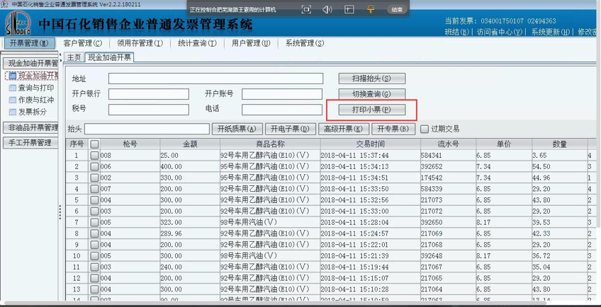The image size is (601, 307).
Task: Click the dotted sidebar splitter grip
Action: pyautogui.click(x=60, y=212)
